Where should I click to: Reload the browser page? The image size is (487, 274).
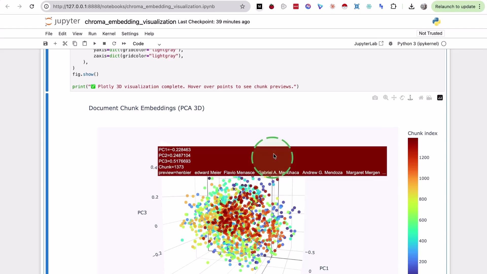pos(32,7)
